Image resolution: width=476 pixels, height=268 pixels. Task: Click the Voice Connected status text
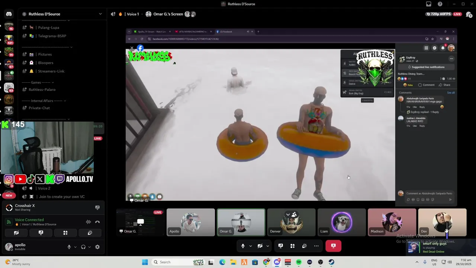pos(29,220)
